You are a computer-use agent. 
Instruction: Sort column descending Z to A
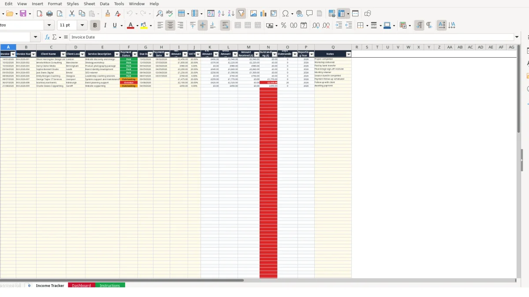(x=231, y=14)
